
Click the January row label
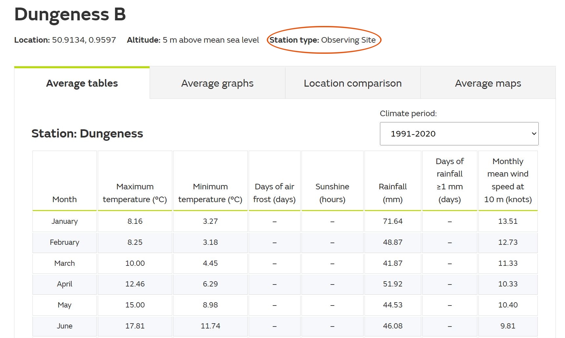click(x=65, y=221)
